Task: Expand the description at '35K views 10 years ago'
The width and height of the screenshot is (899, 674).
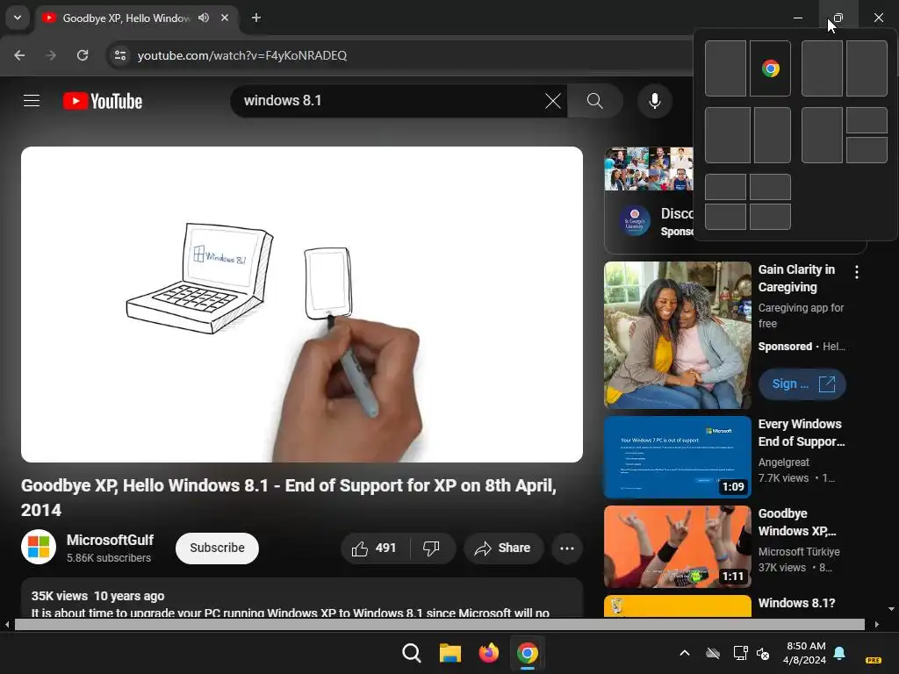Action: (97, 596)
